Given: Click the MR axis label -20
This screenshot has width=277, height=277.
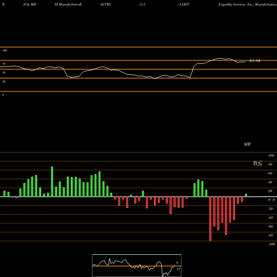Looking at the screenshot, I should (x=270, y=209).
